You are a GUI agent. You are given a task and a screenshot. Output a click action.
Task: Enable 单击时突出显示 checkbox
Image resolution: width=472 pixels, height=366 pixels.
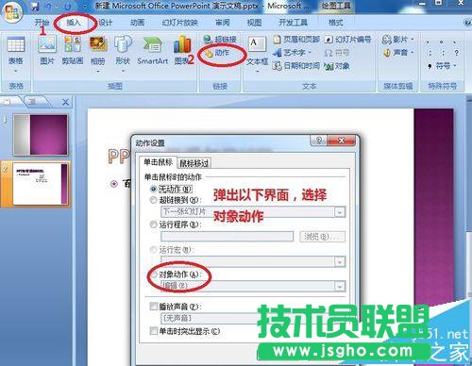[154, 331]
